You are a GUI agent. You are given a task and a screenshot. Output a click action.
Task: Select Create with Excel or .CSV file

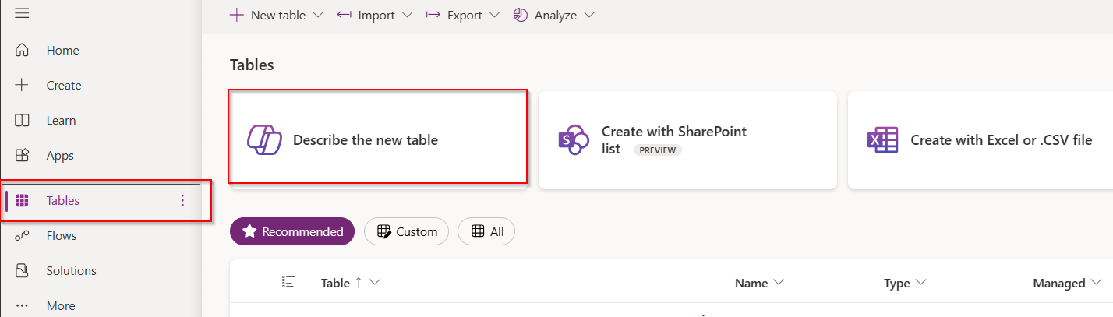980,140
